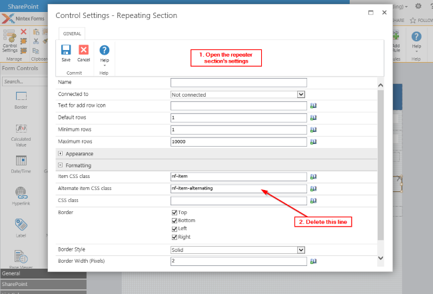Viewport: 433px width, 294px height.
Task: Select the Date/Time control
Action: pos(21,164)
